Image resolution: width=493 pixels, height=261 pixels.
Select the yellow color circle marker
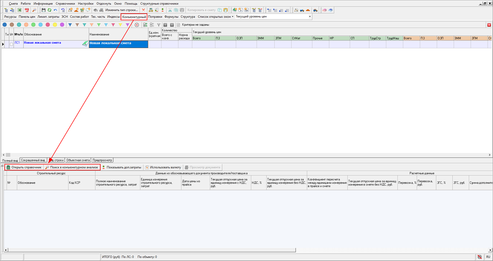coord(55,25)
